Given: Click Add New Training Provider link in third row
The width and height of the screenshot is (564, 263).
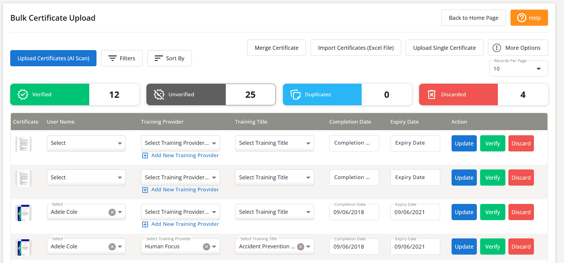Looking at the screenshot, I should [185, 224].
